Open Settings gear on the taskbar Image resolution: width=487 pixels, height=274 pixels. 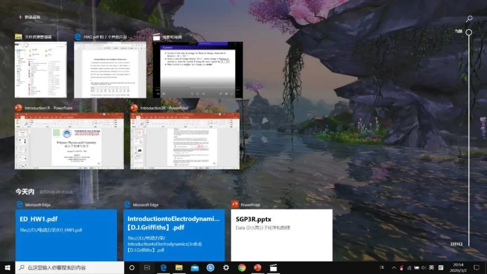[x=226, y=268]
